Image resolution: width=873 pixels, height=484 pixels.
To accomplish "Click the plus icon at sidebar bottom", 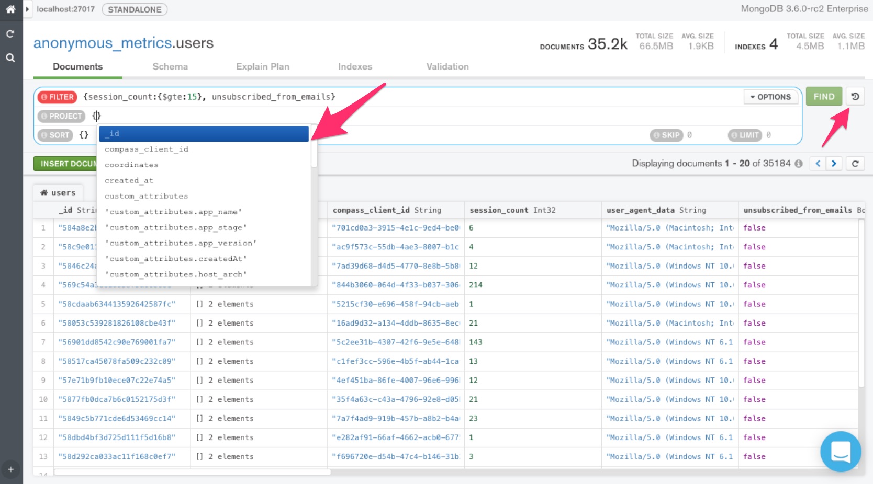I will click(10, 469).
